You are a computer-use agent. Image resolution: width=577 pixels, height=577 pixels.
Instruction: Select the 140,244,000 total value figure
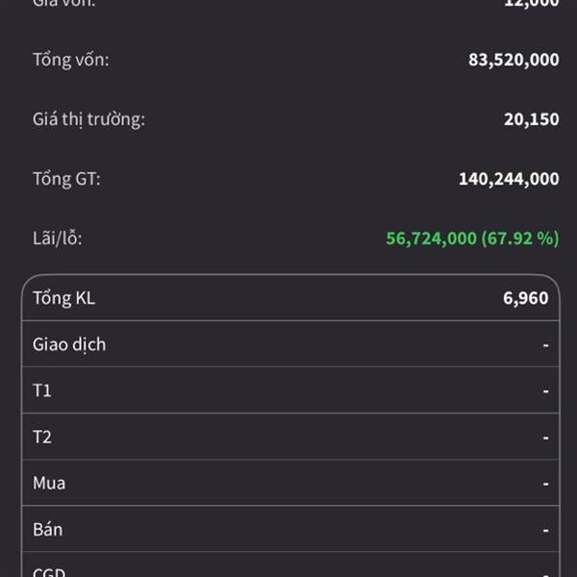tap(509, 179)
